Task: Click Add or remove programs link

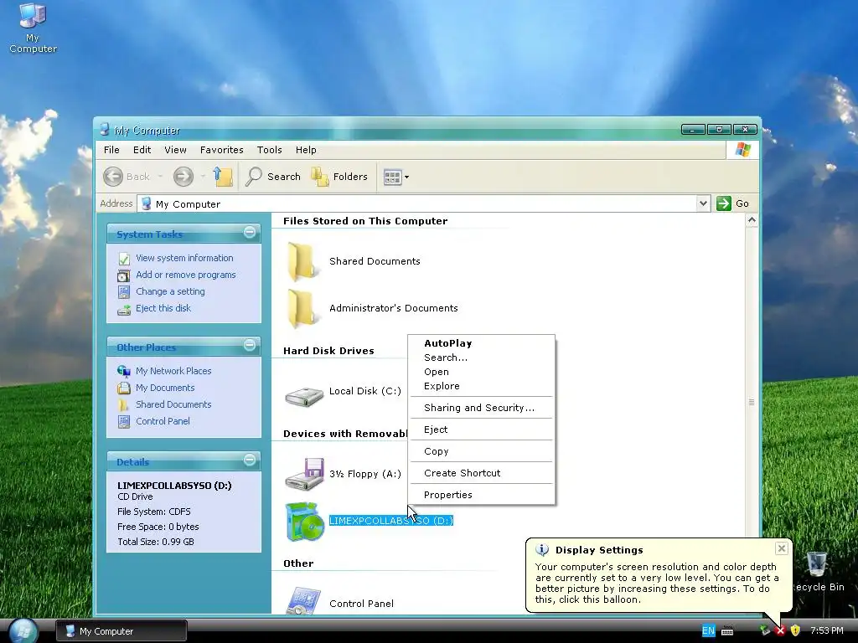Action: (185, 275)
